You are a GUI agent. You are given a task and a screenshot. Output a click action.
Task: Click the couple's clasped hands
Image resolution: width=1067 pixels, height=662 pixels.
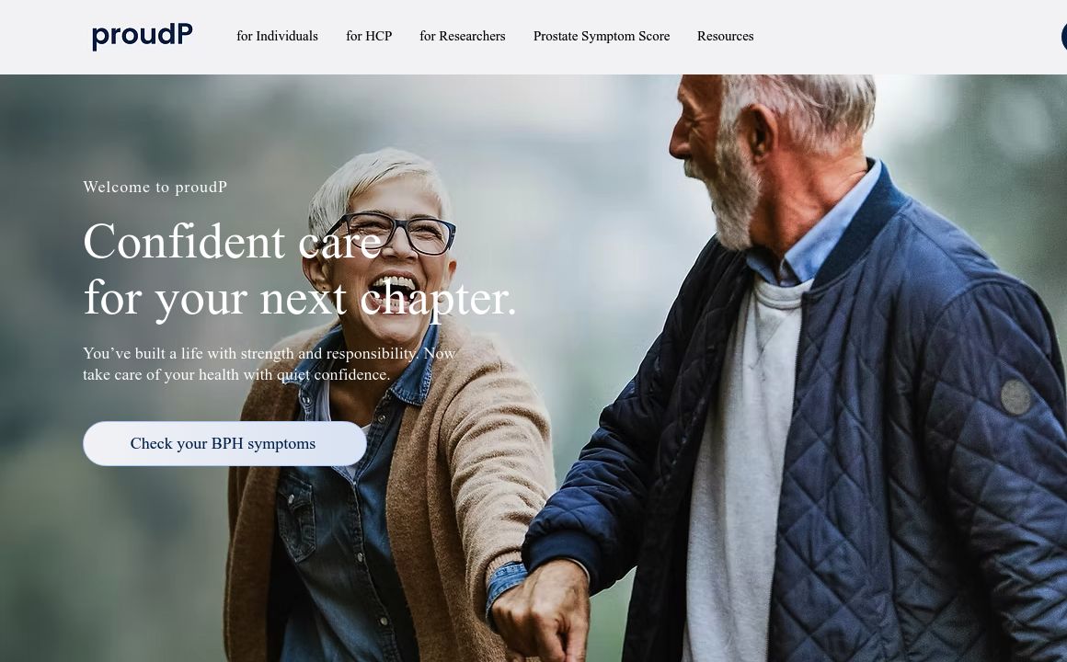coord(541,611)
